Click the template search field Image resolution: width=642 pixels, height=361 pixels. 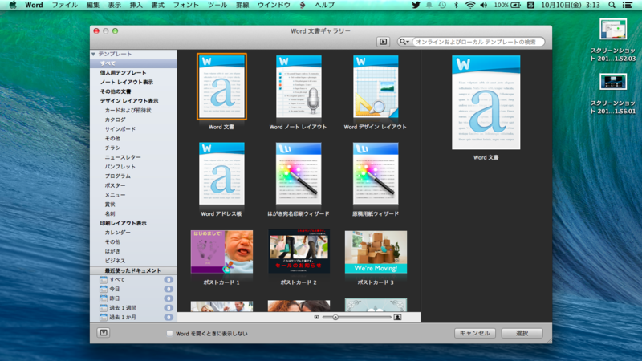coord(477,42)
